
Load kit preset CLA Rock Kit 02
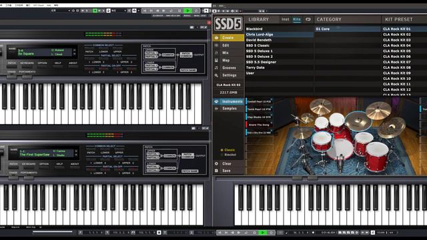pos(404,35)
